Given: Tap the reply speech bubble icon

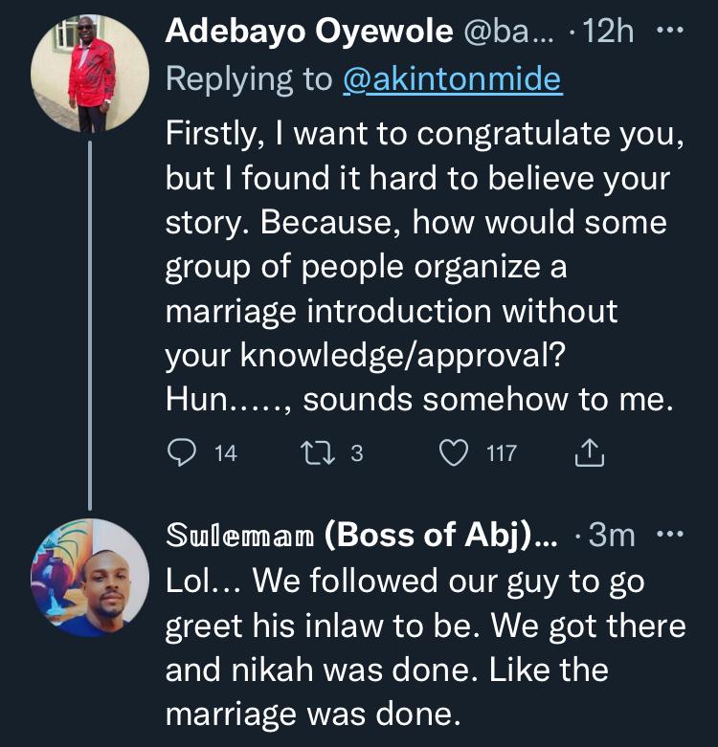Looking at the screenshot, I should tap(181, 453).
